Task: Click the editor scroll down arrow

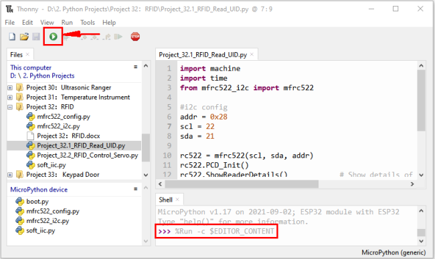Action: tap(421, 175)
